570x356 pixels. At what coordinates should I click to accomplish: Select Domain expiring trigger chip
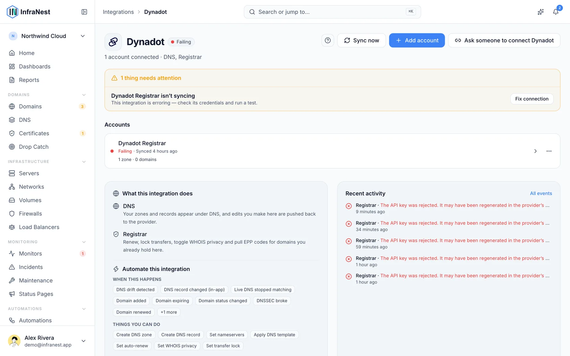click(x=172, y=301)
